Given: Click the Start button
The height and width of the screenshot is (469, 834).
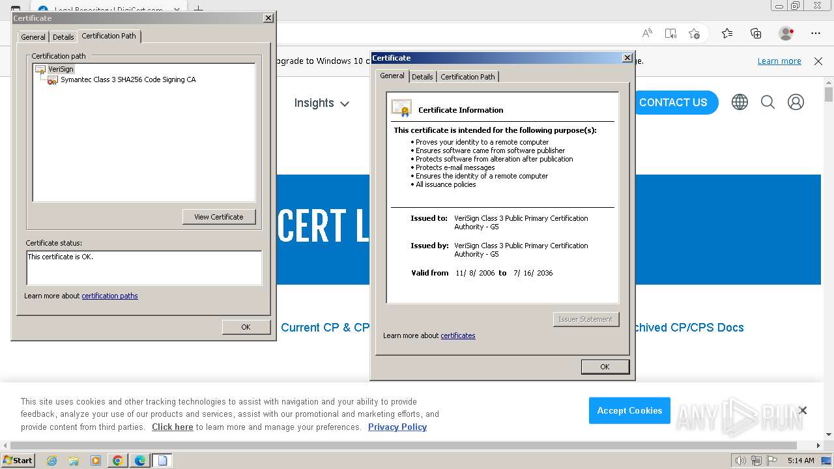Looking at the screenshot, I should point(18,461).
